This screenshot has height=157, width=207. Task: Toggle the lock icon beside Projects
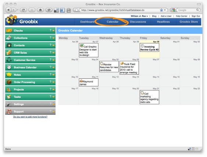(x=53, y=89)
